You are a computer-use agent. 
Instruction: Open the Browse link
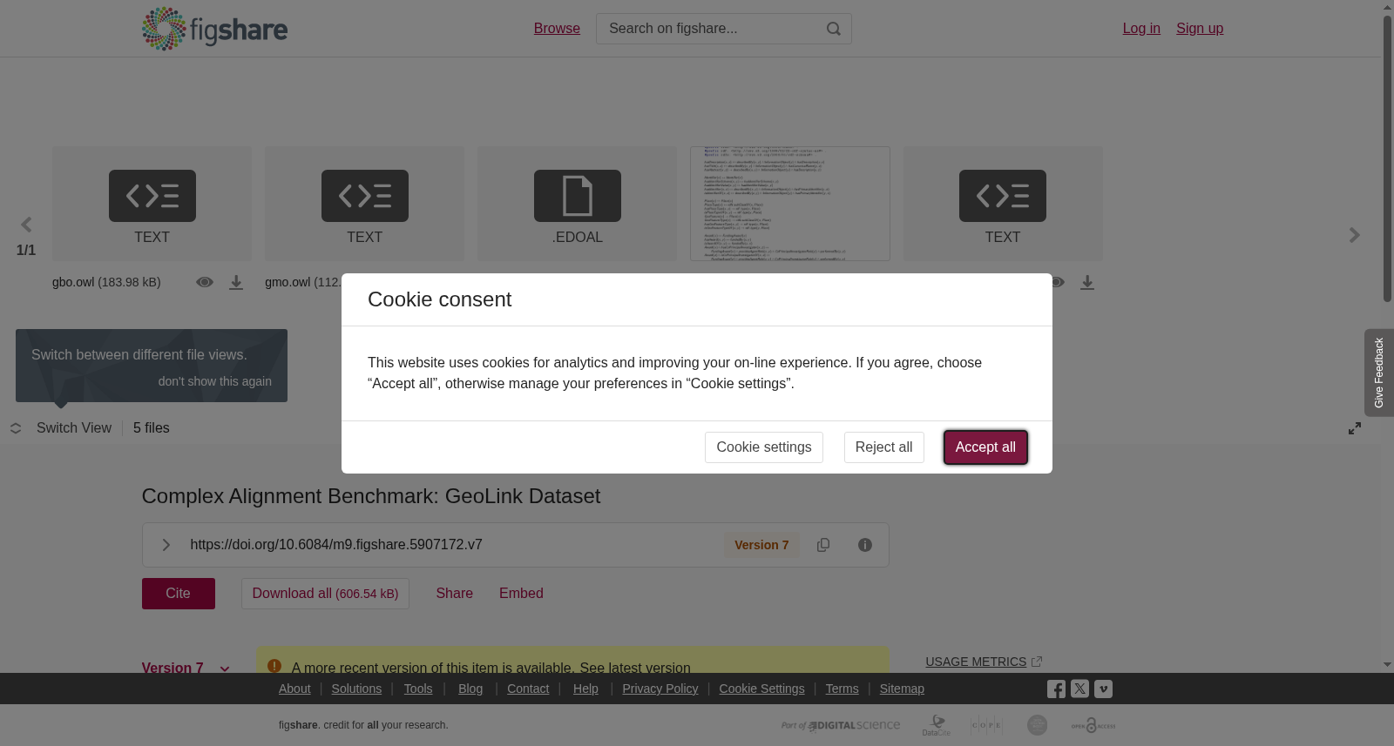[x=557, y=29]
